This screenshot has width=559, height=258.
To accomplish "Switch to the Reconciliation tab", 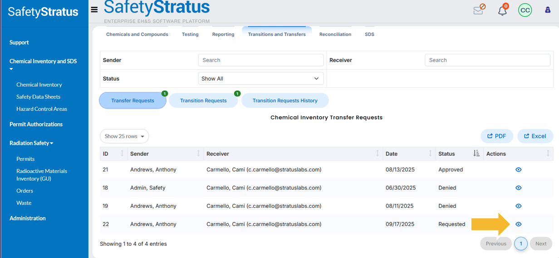I will (x=335, y=34).
